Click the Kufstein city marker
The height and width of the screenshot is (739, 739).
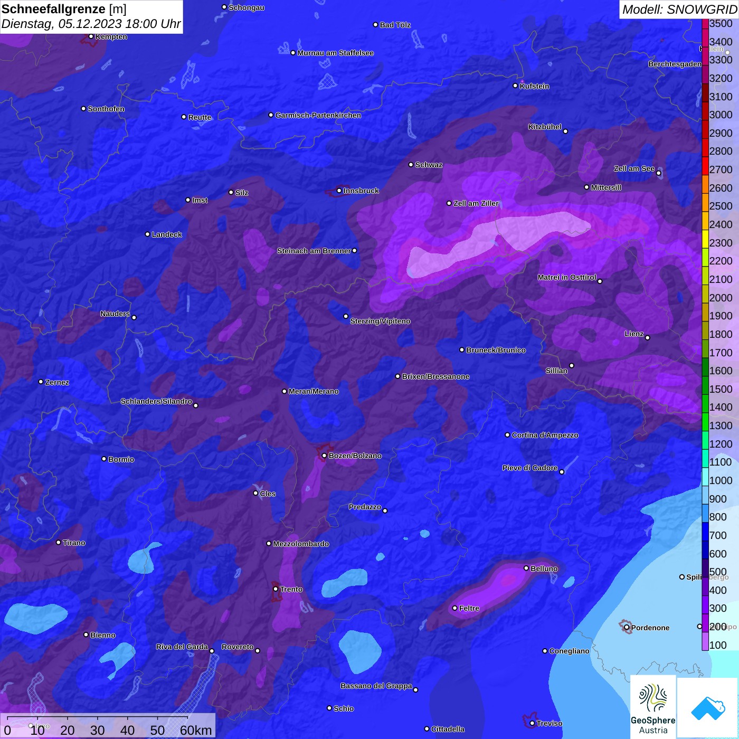515,86
